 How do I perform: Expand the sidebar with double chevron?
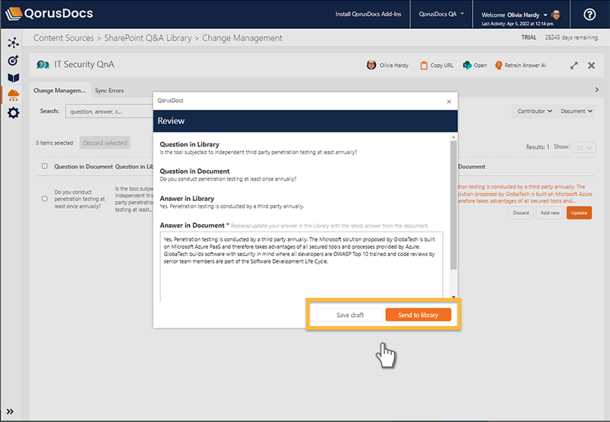pos(10,411)
